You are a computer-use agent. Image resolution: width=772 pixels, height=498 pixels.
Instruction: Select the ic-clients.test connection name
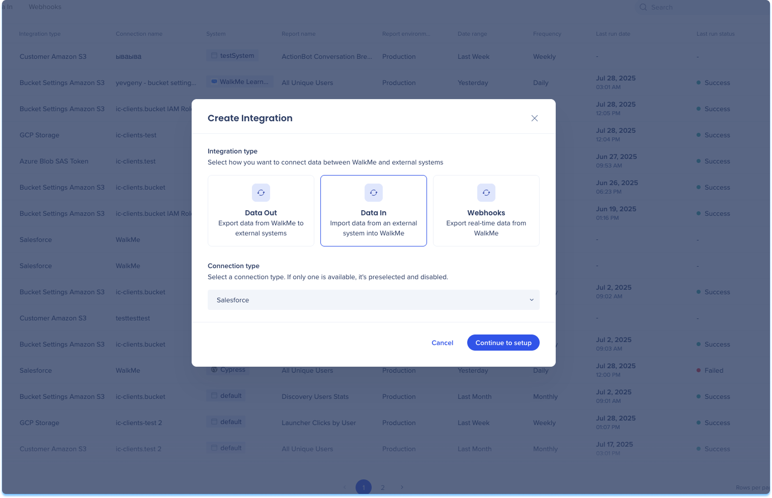tap(136, 161)
